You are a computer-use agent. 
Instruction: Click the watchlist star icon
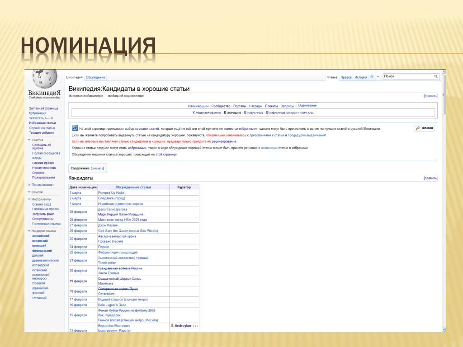372,77
